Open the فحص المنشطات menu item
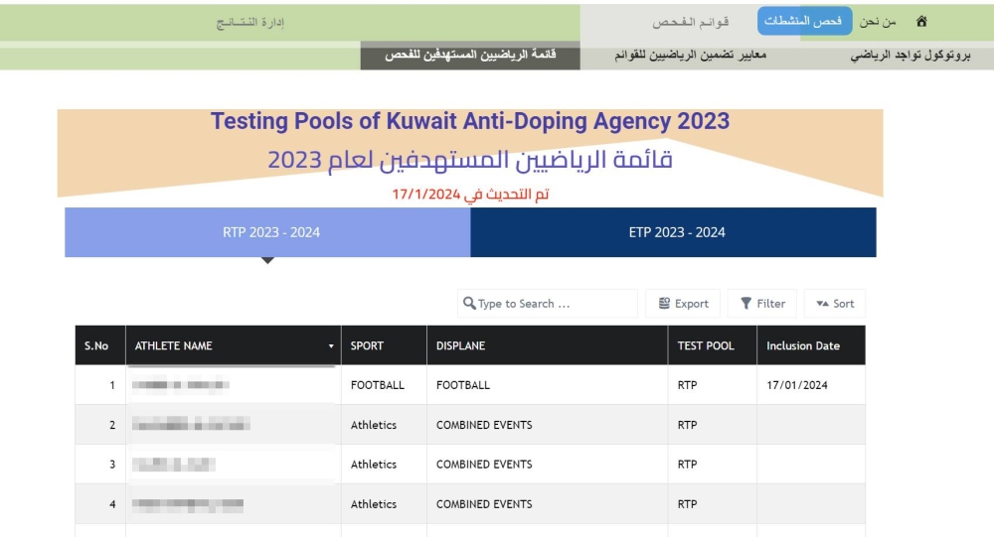 [803, 21]
